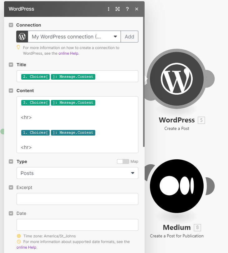The image size is (228, 253).
Task: Toggle the Excerpt field chevron box
Action: [x=11, y=187]
